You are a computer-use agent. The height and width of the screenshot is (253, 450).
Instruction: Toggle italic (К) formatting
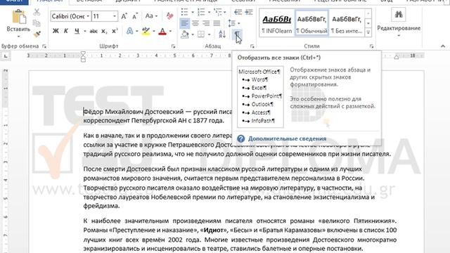pos(66,31)
